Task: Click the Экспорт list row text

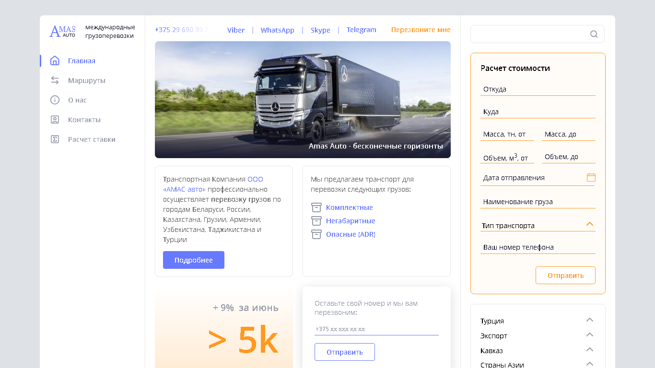Action: pyautogui.click(x=494, y=336)
